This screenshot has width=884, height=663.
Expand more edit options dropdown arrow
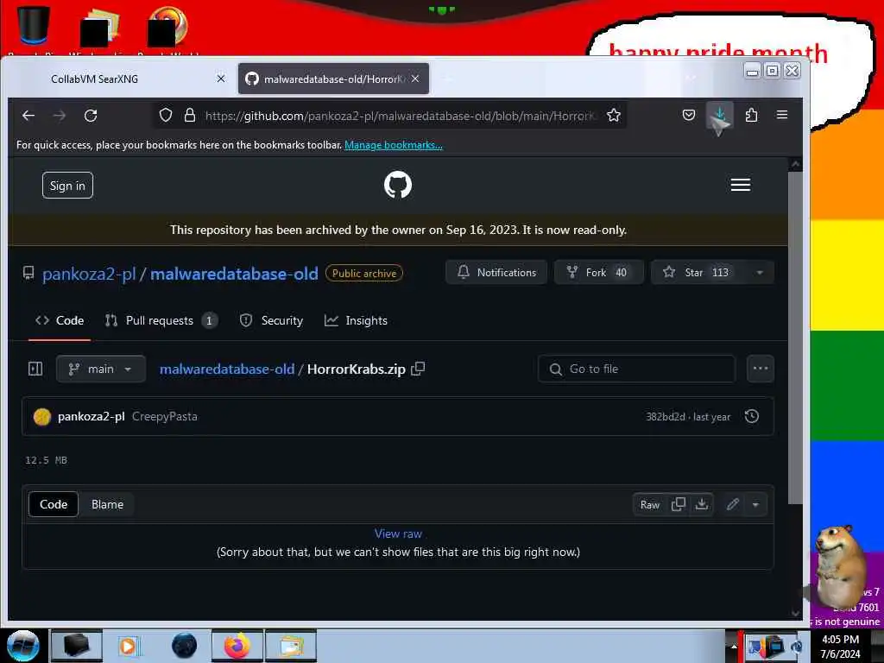point(755,504)
